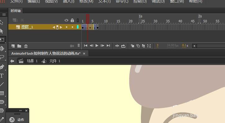225x123 pixels.
Task: Select the Oval tool
Action: point(2,102)
